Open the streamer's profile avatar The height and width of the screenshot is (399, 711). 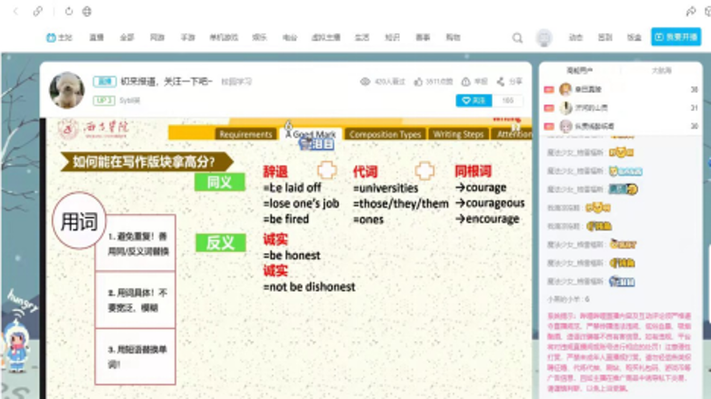[66, 89]
